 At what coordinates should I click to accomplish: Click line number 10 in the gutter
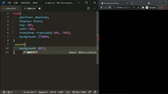(x=7, y=48)
